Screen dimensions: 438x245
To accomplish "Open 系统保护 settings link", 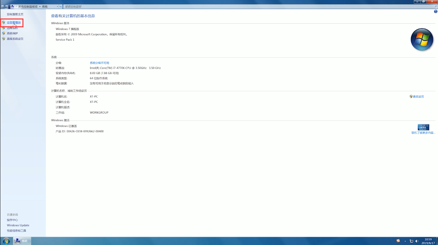I will coord(12,33).
